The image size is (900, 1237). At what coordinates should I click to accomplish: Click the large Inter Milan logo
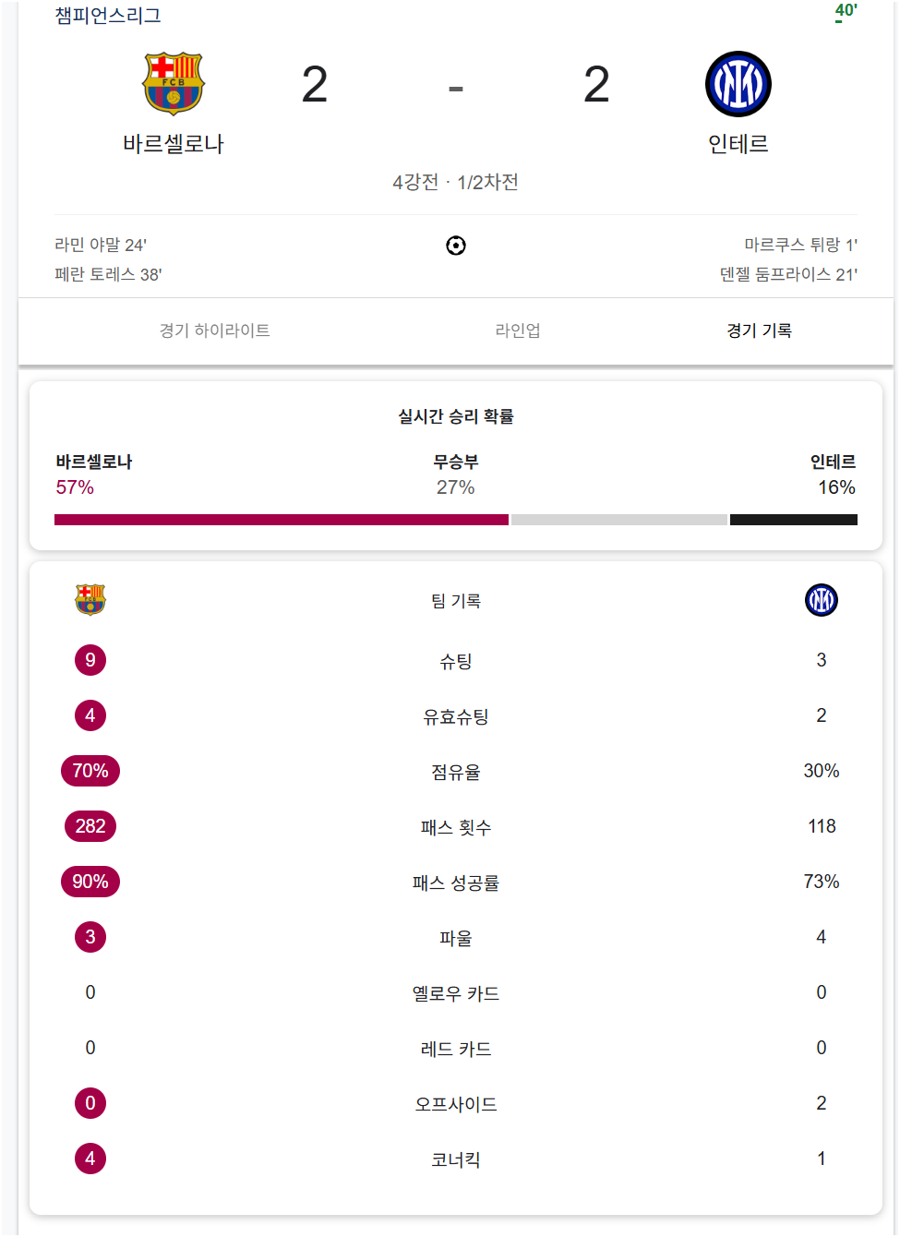(x=738, y=84)
